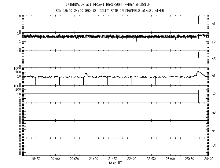Click the 19:30 time axis tick label
This screenshot has width=220, height=168.
coord(36,159)
